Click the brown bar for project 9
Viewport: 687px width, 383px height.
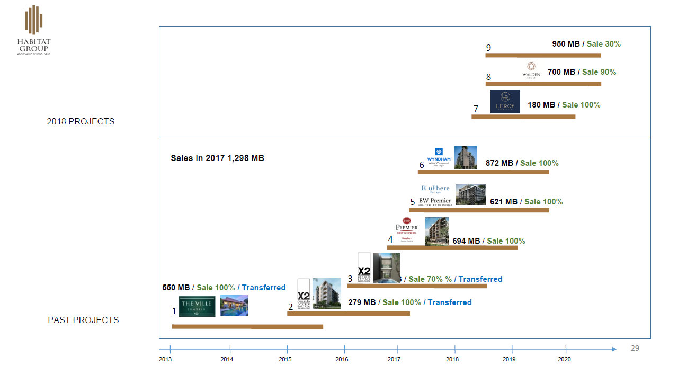tap(543, 55)
